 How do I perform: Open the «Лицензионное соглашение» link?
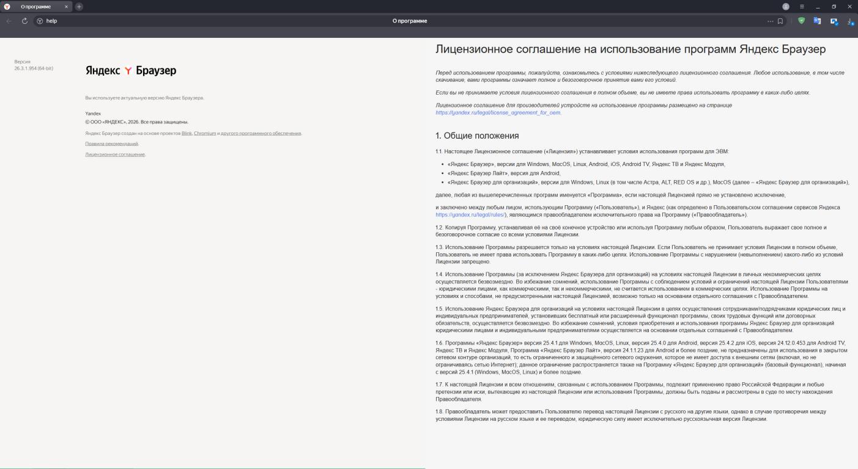tap(115, 155)
